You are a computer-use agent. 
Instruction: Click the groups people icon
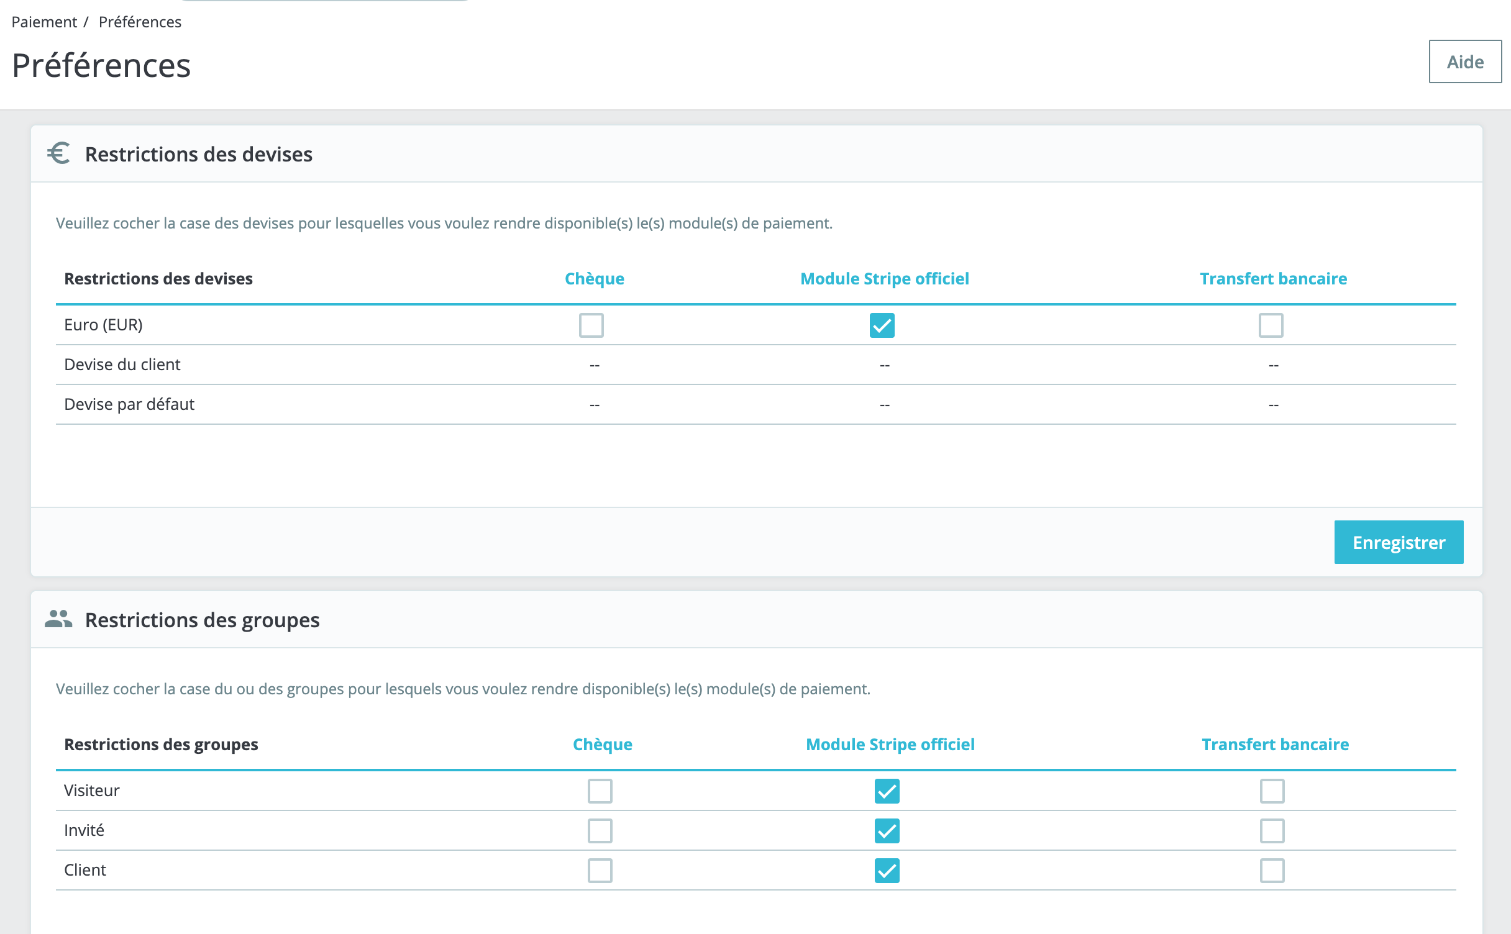tap(58, 619)
